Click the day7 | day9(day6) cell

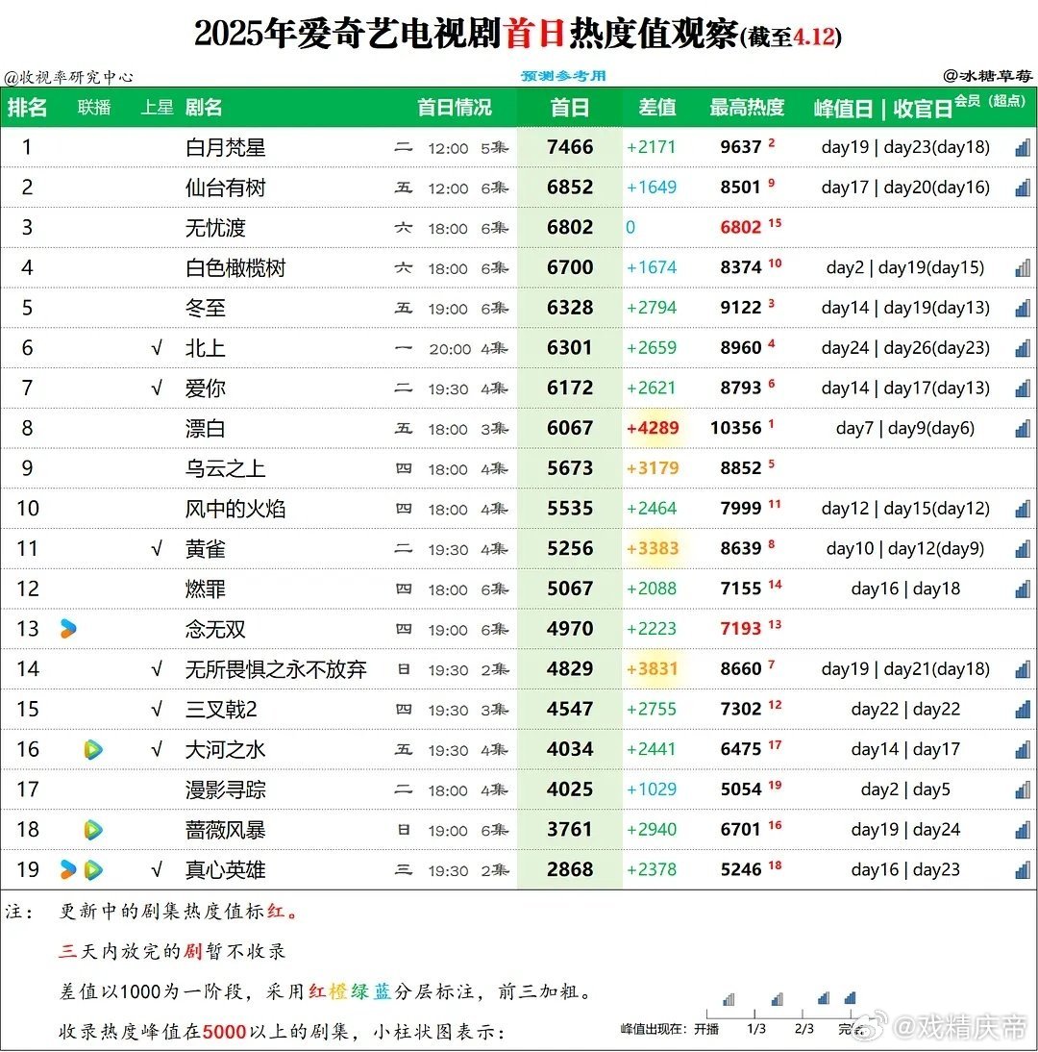(905, 428)
